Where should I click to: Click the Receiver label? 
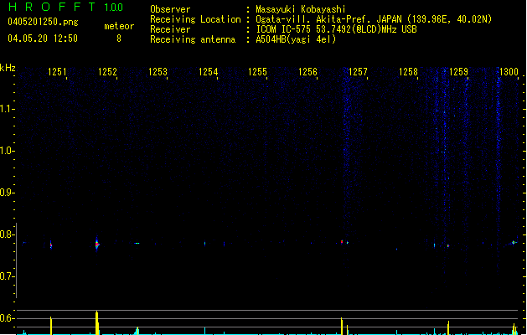[170, 29]
